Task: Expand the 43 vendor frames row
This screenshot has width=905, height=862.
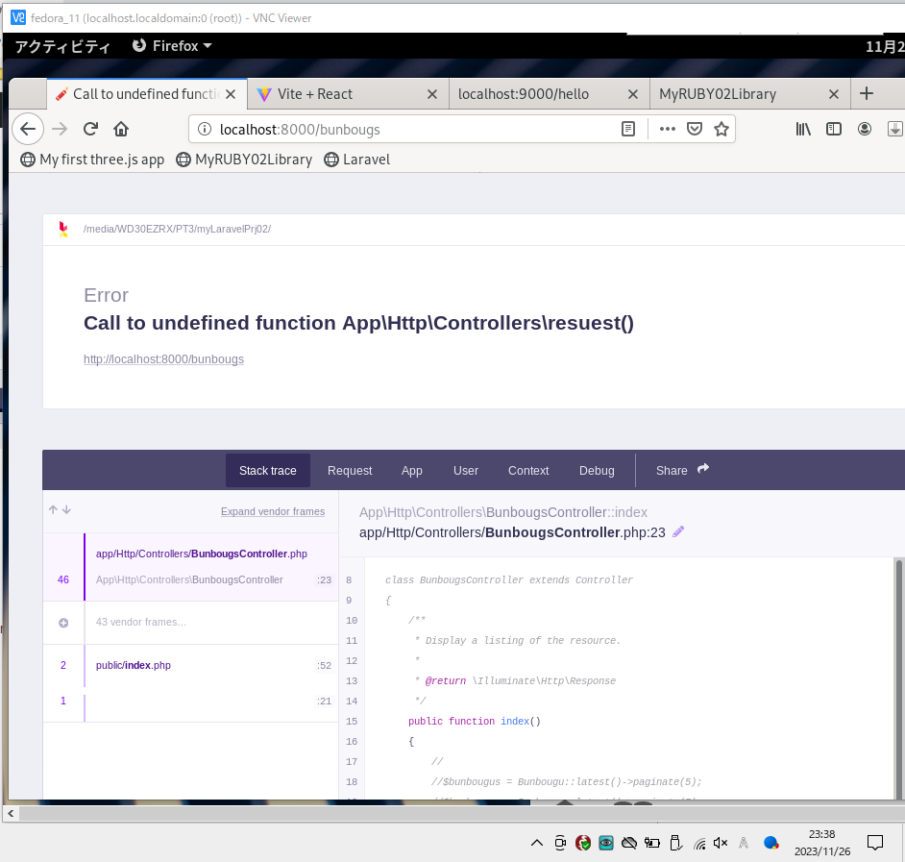Action: click(x=191, y=623)
